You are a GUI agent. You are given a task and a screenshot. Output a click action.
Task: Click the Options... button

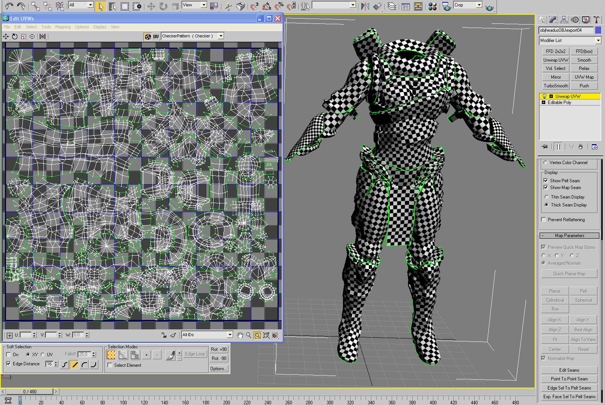click(219, 369)
